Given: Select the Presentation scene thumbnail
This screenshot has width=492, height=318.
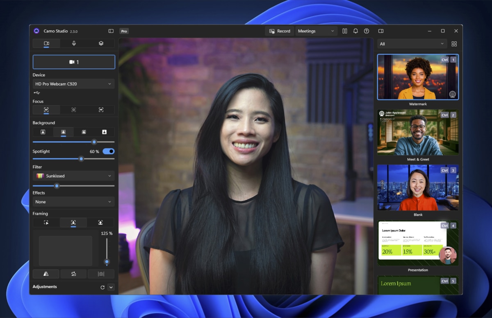Looking at the screenshot, I should click(x=418, y=243).
